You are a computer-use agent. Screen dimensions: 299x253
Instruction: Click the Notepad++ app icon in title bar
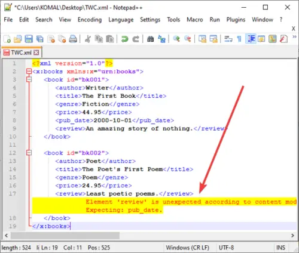click(8, 7)
